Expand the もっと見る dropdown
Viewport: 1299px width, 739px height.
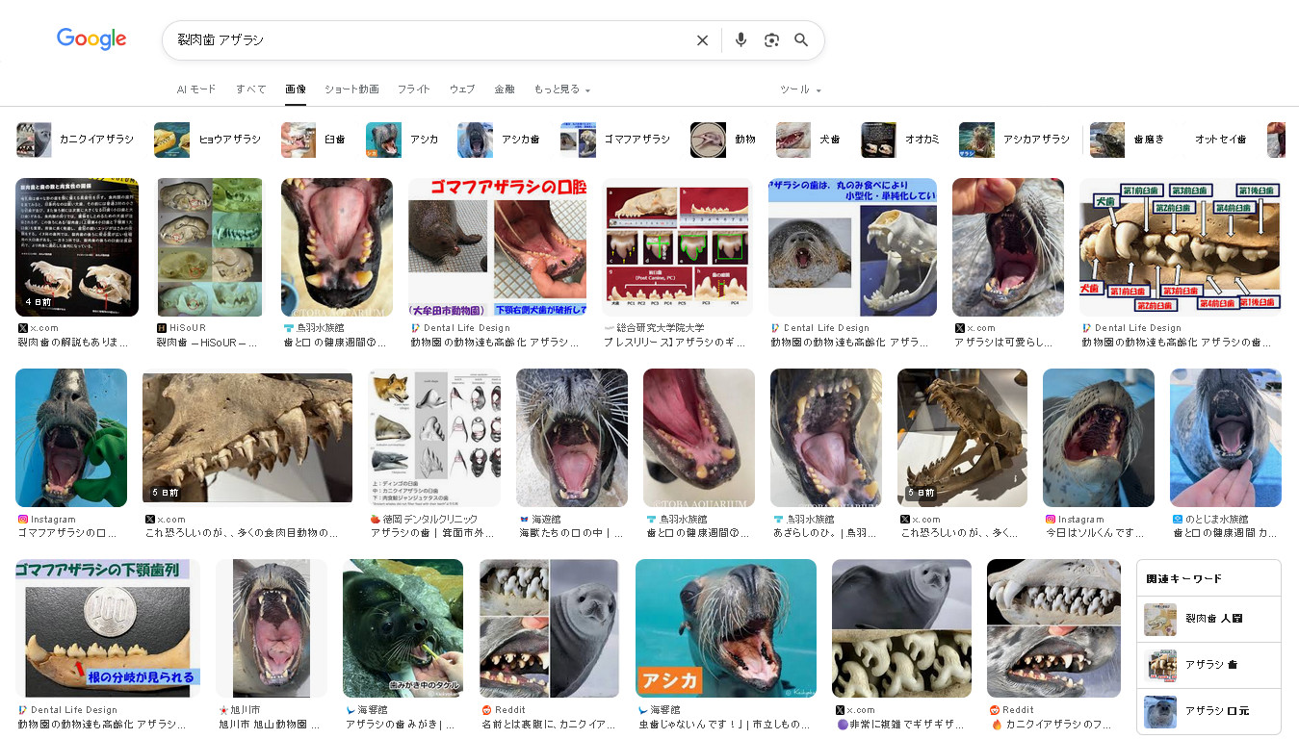(x=561, y=89)
